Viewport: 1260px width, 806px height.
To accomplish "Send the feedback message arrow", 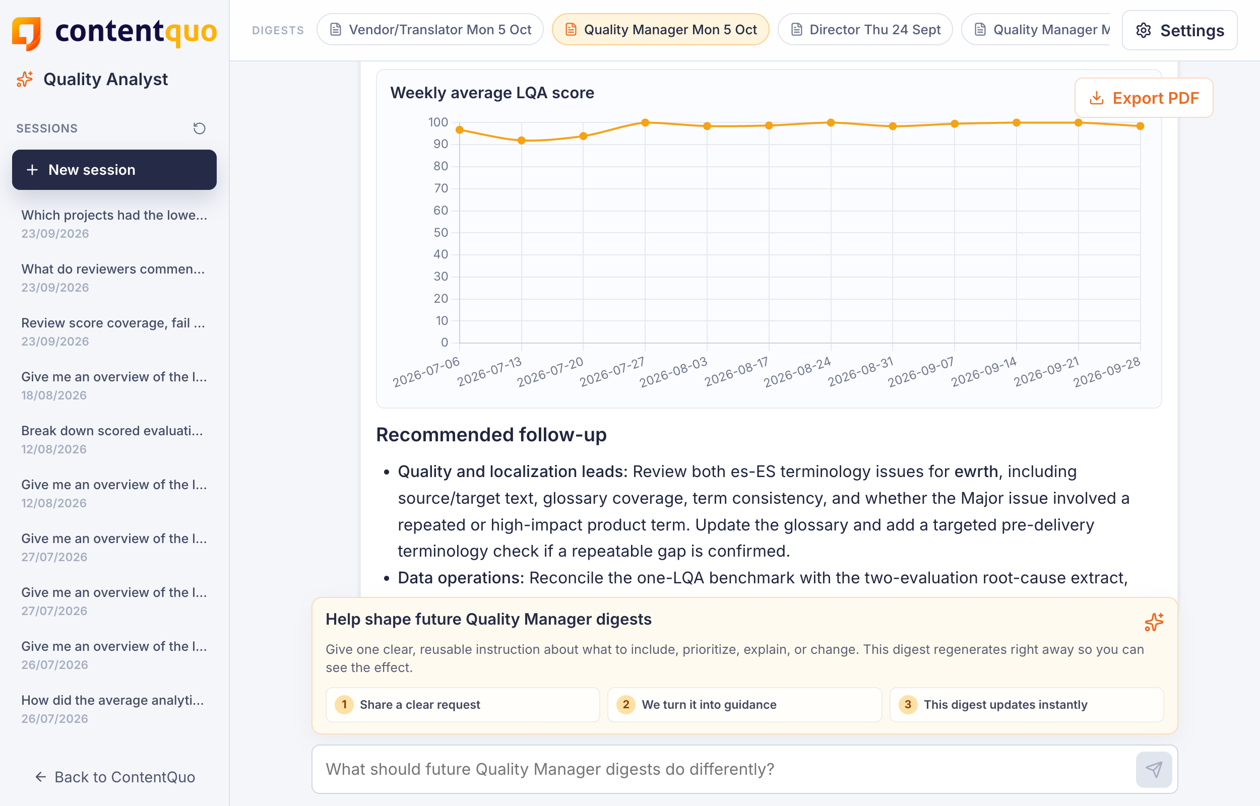I will [x=1153, y=769].
